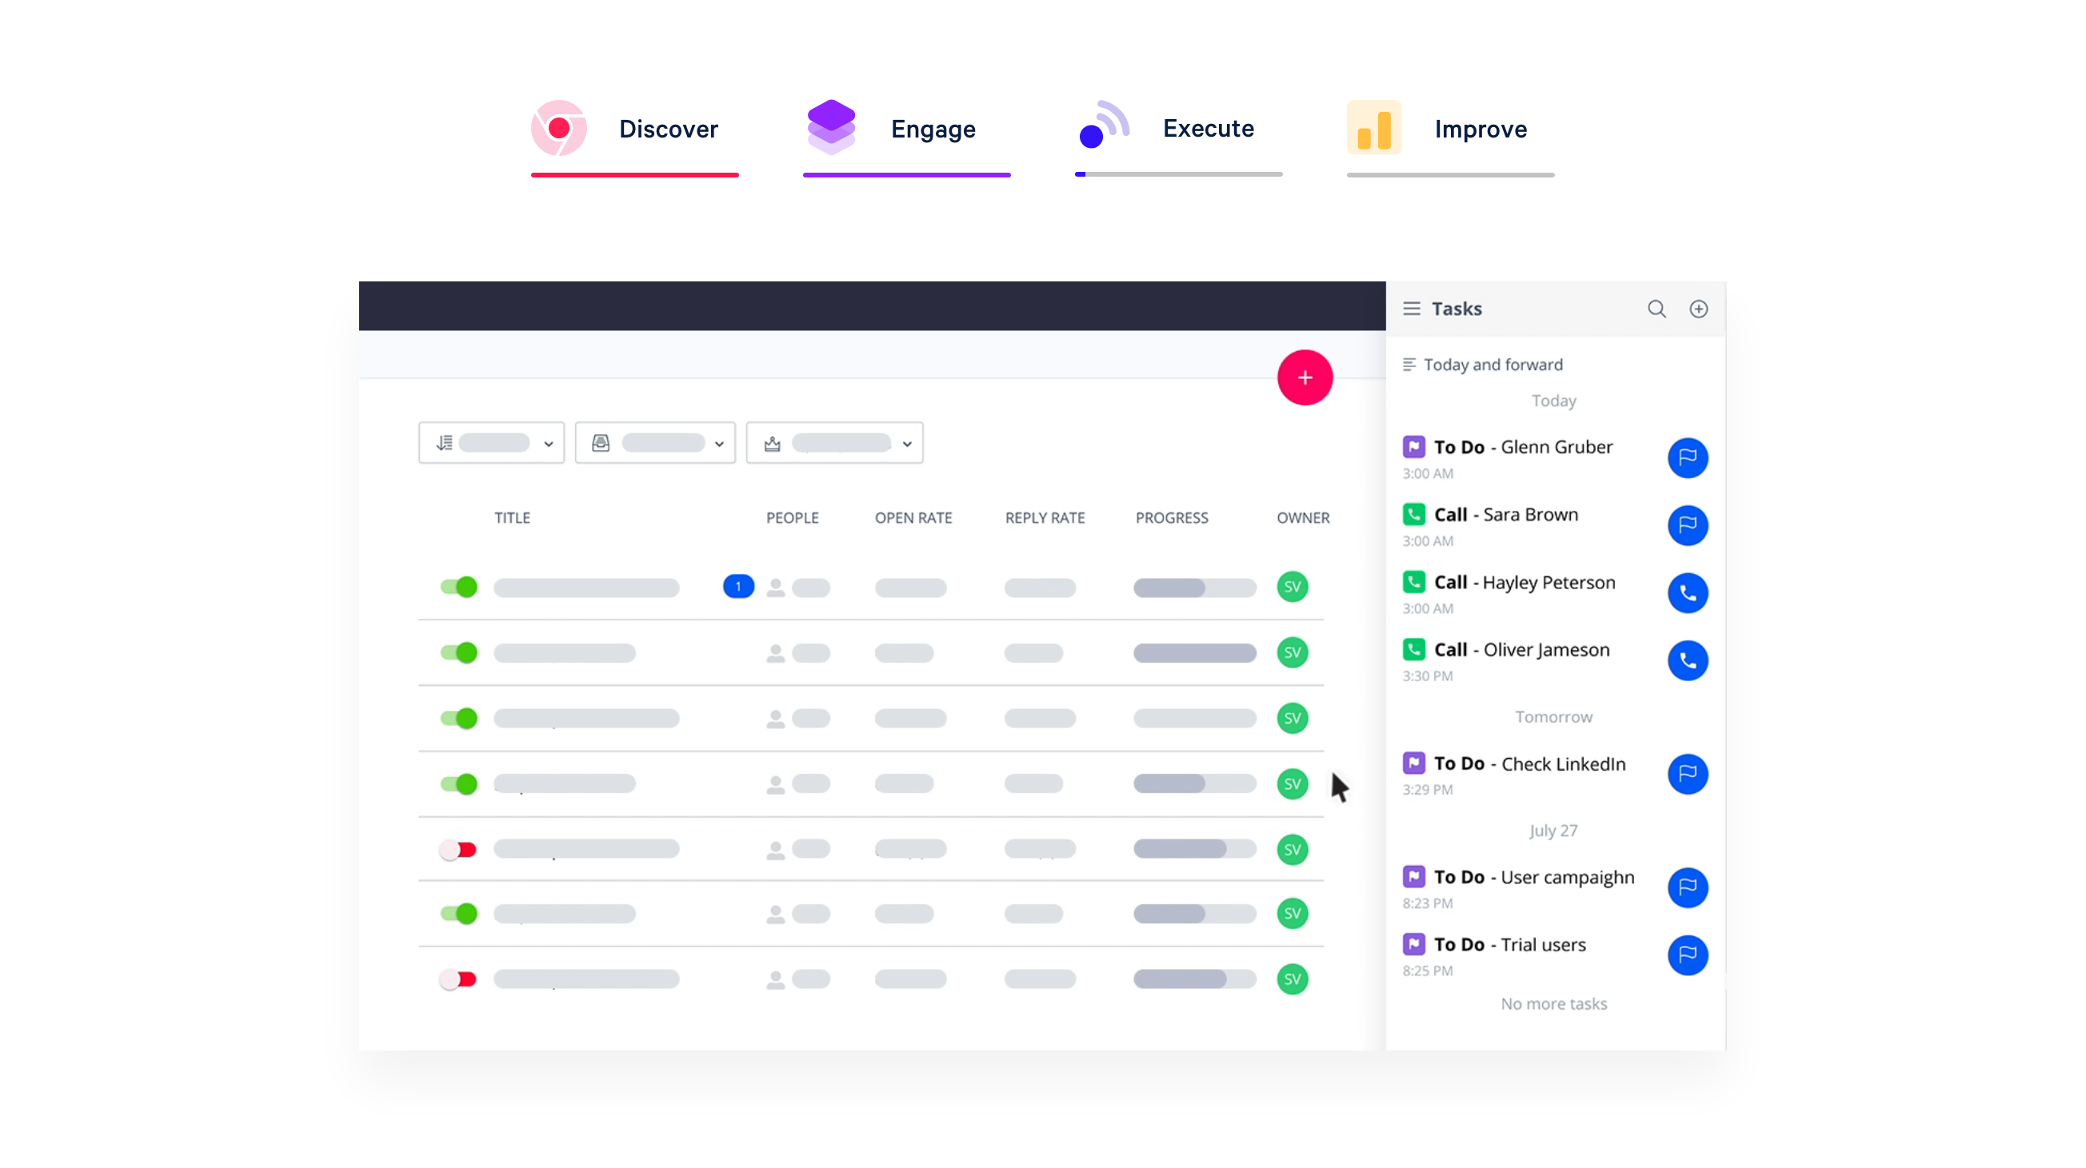Open Call - Oliver Jameson task

[1521, 650]
